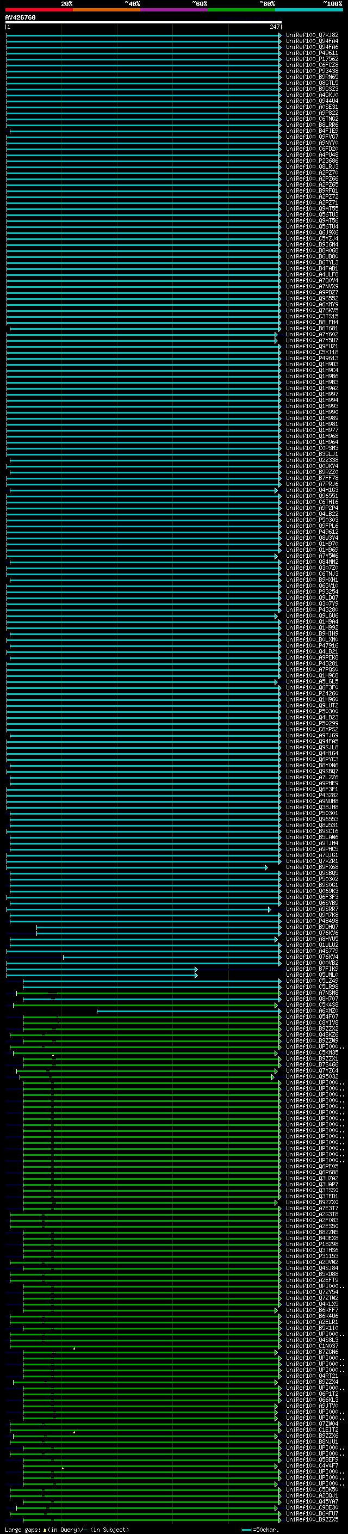Select the UniRef100_Q0DKY4 label
The height and width of the screenshot is (1534, 348).
[312, 466]
